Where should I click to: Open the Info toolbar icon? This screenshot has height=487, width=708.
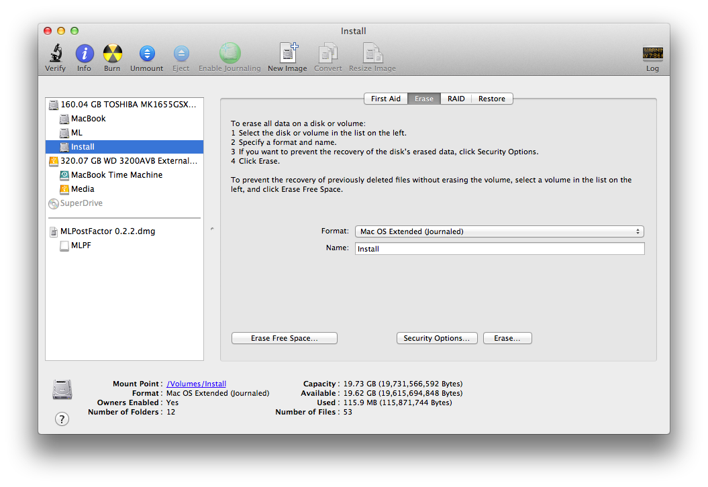point(85,53)
